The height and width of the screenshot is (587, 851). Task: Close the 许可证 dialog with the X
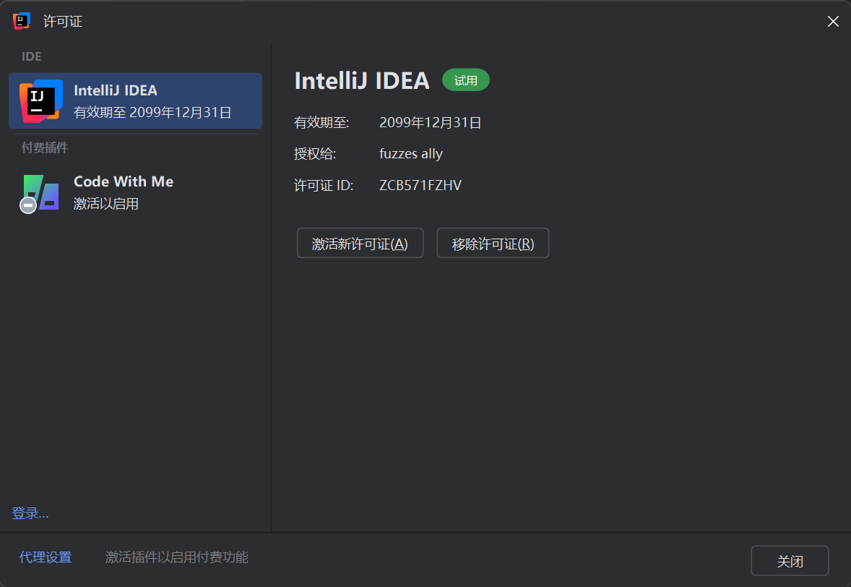pos(833,21)
